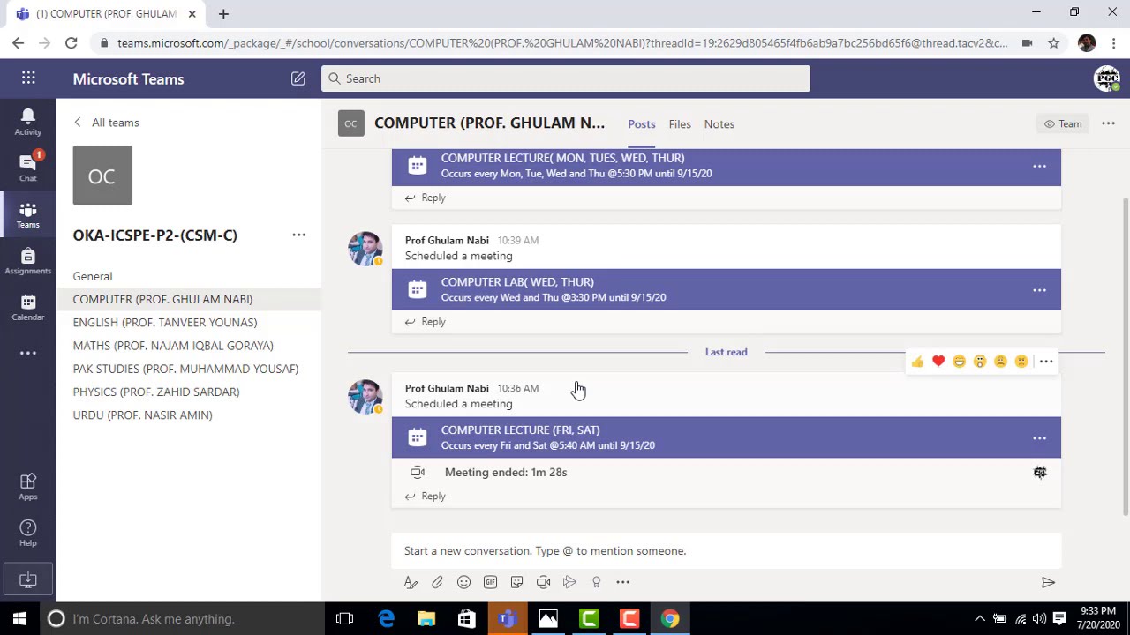Viewport: 1130px width, 635px height.
Task: Open the Windows Start menu
Action: [x=19, y=618]
